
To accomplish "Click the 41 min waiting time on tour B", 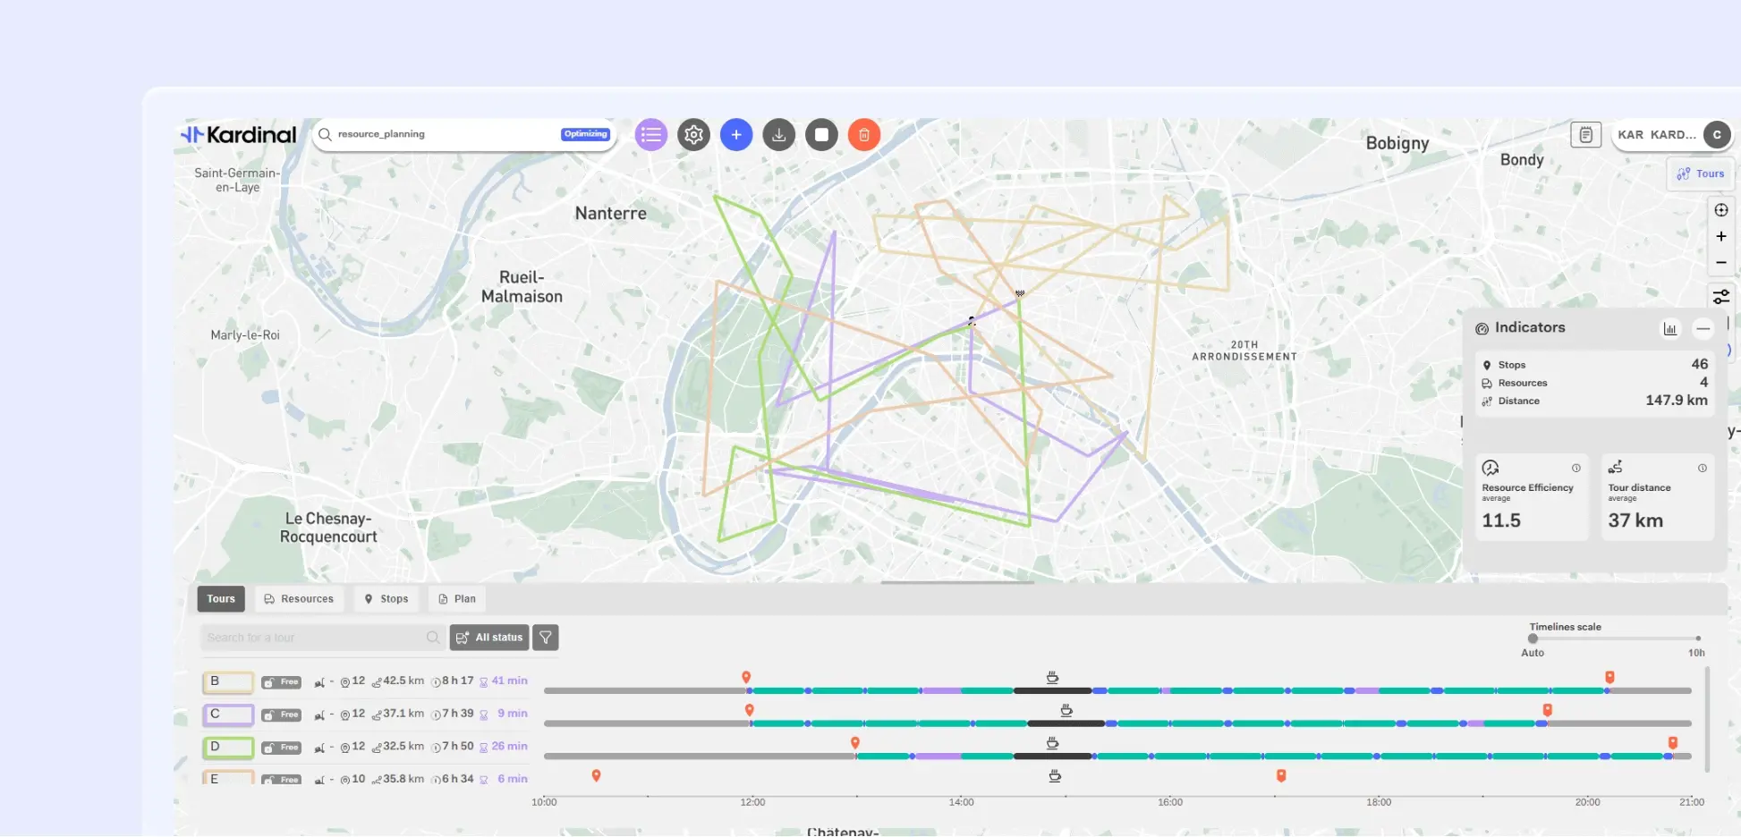I will pos(504,681).
